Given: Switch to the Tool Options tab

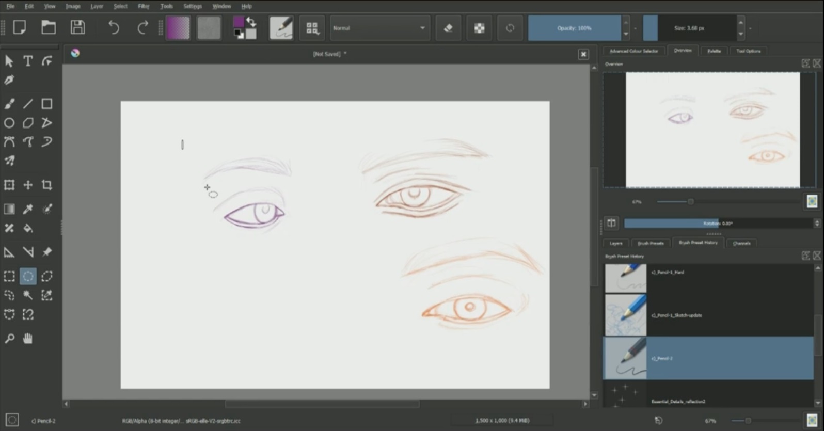Looking at the screenshot, I should point(748,51).
